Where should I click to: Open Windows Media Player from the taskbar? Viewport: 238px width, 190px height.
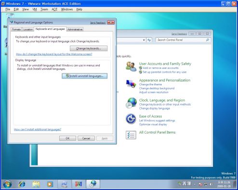50,184
